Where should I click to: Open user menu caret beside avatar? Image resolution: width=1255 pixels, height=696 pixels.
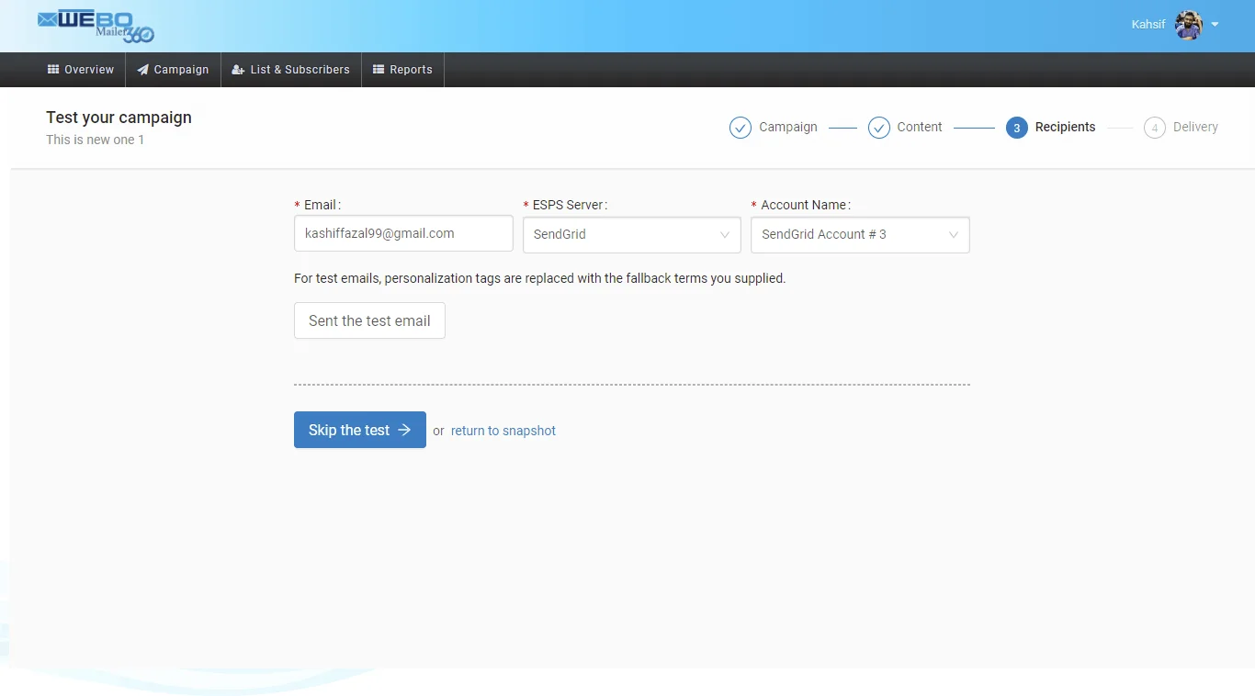[1215, 25]
